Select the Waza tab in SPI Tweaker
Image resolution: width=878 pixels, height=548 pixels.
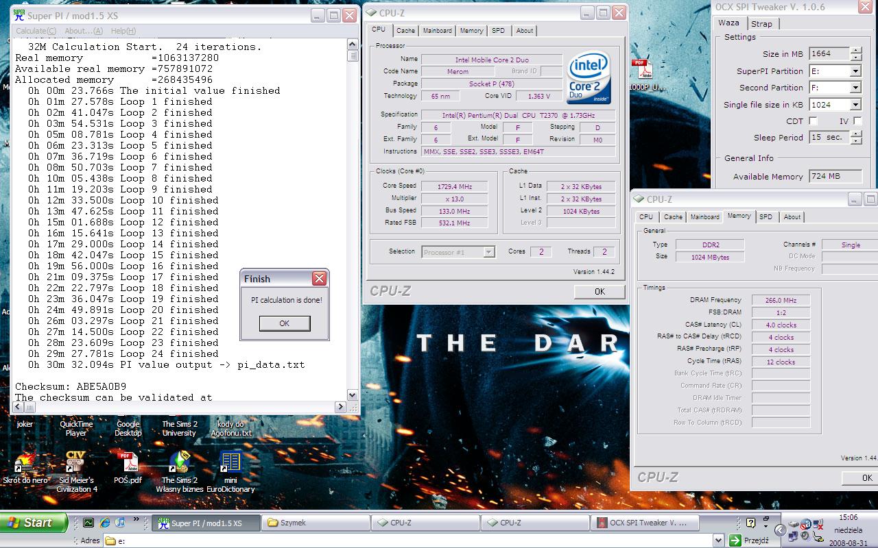[x=728, y=23]
